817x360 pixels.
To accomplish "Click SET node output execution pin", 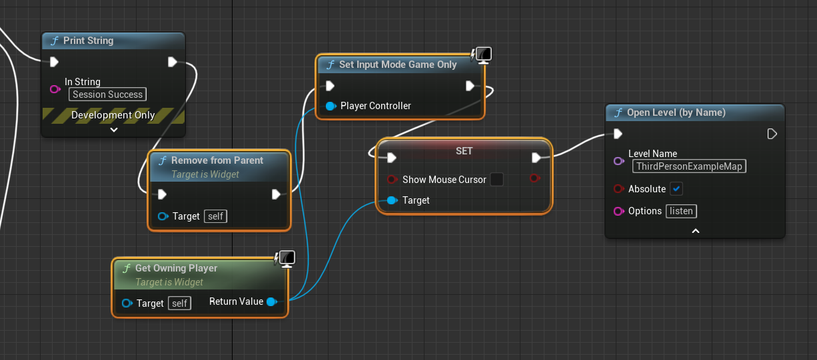I will point(536,158).
